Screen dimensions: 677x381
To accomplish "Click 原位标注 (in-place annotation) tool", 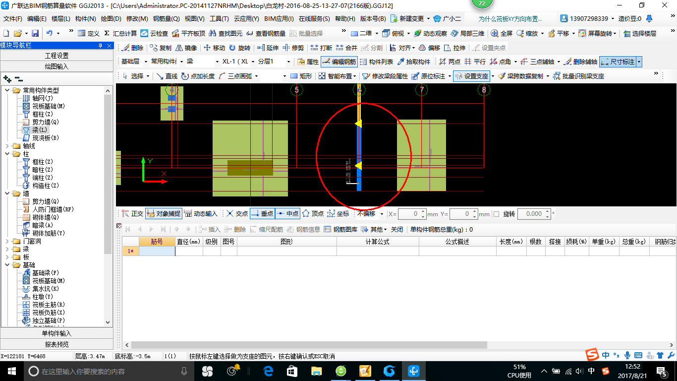I will point(428,76).
